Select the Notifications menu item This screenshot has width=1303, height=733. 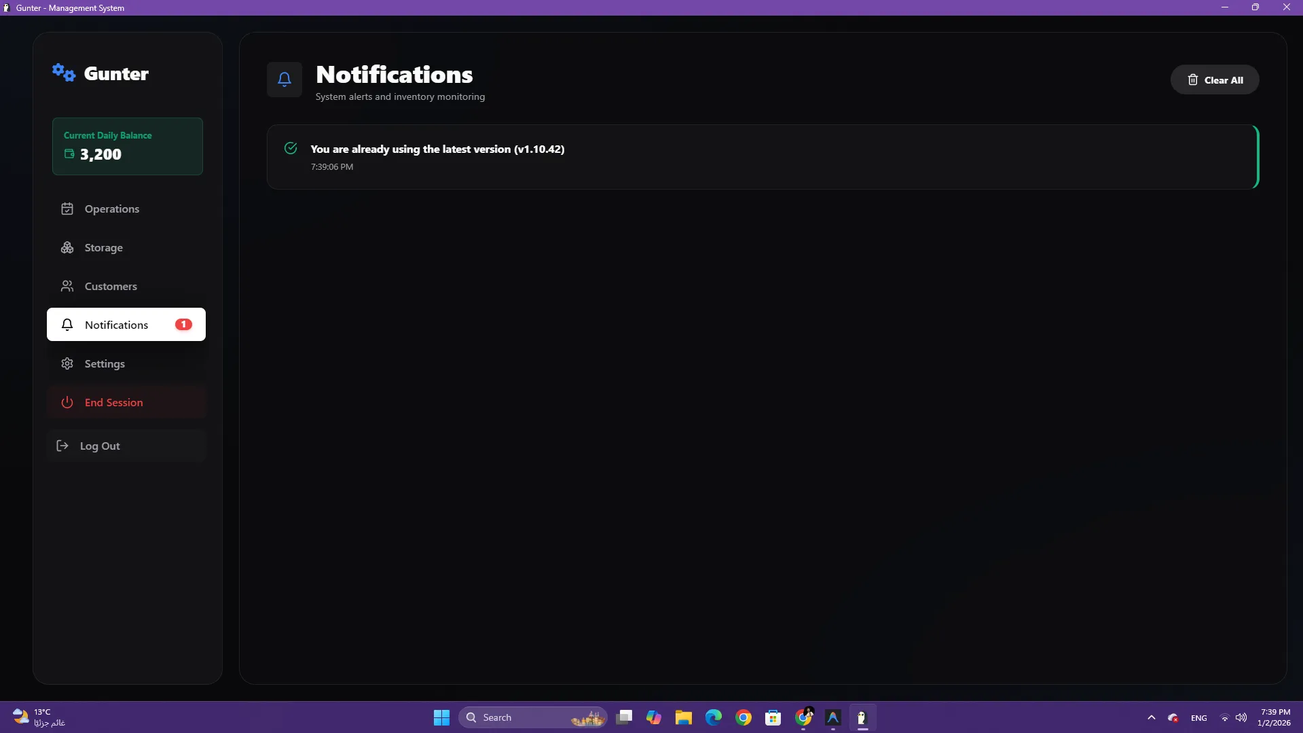click(x=126, y=325)
